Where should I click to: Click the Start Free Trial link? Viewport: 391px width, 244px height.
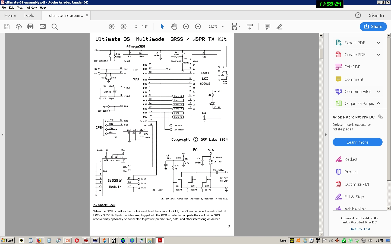[360, 229]
